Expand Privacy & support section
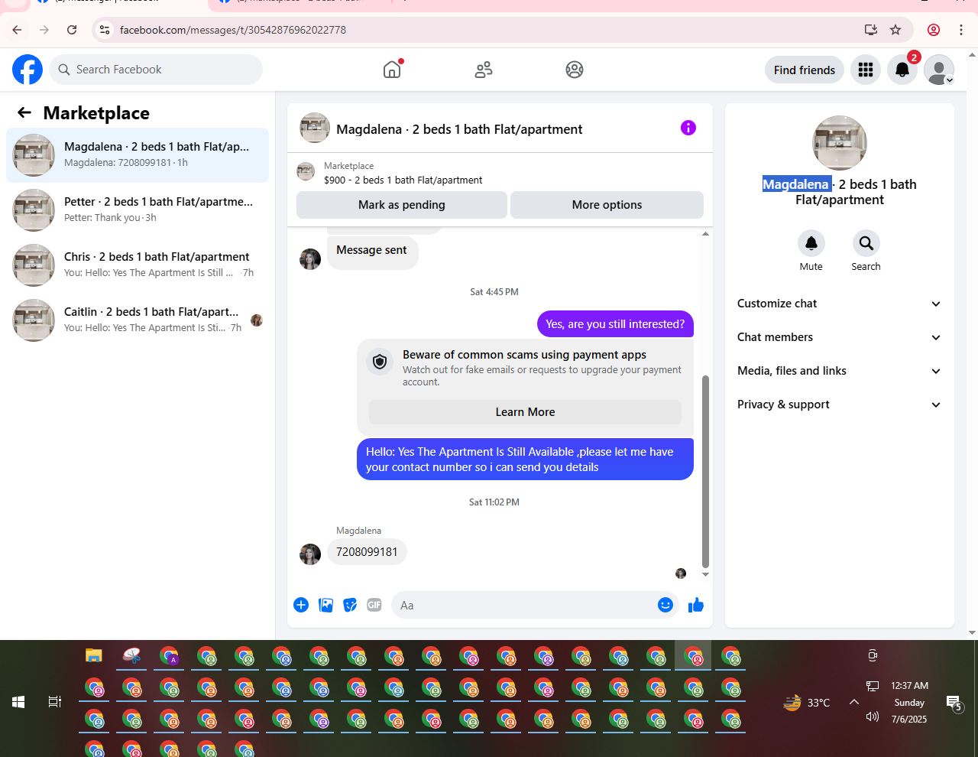This screenshot has height=757, width=978. click(840, 404)
